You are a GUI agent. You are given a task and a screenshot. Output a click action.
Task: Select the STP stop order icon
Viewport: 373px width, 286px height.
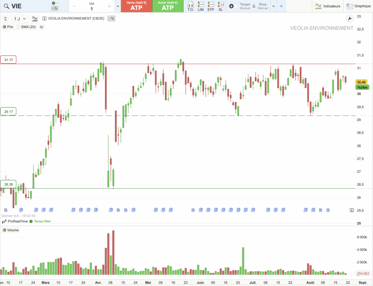point(210,5)
